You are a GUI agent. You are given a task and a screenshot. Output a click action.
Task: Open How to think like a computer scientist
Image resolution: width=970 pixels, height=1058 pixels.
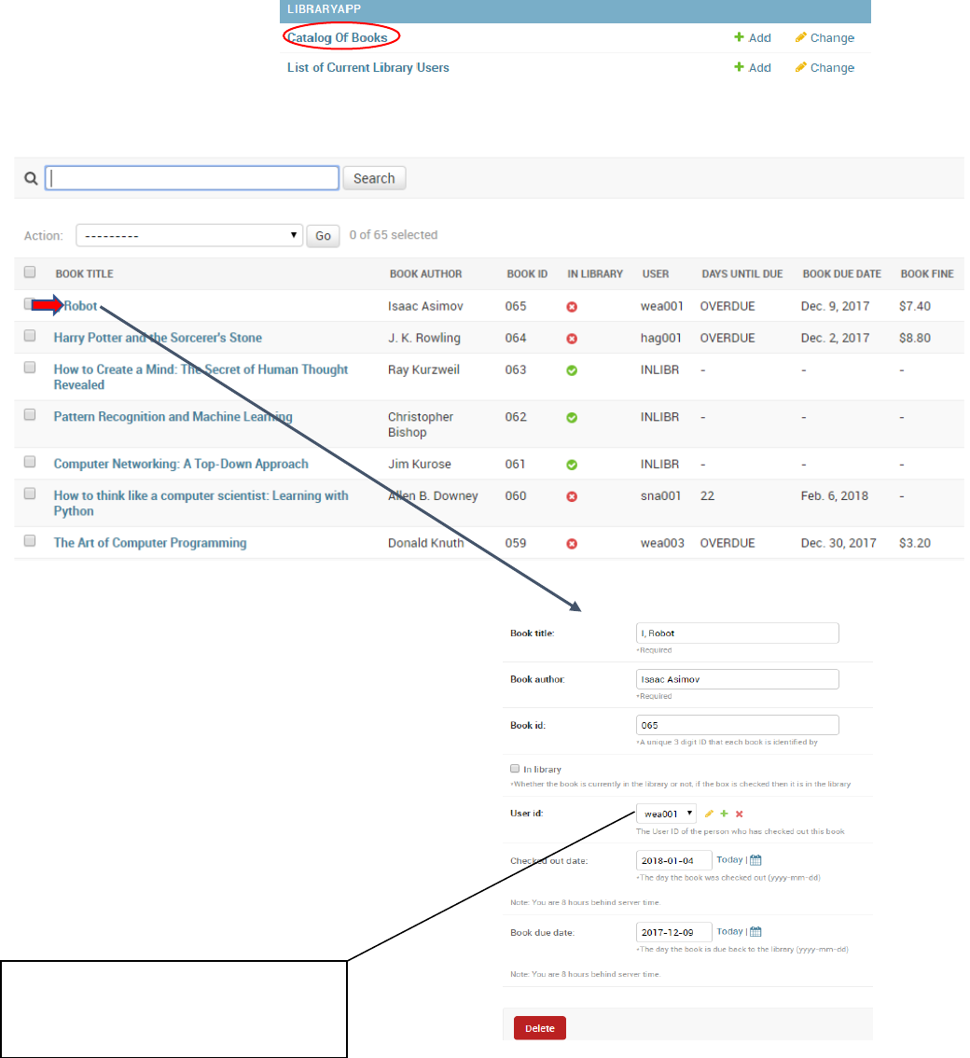201,503
